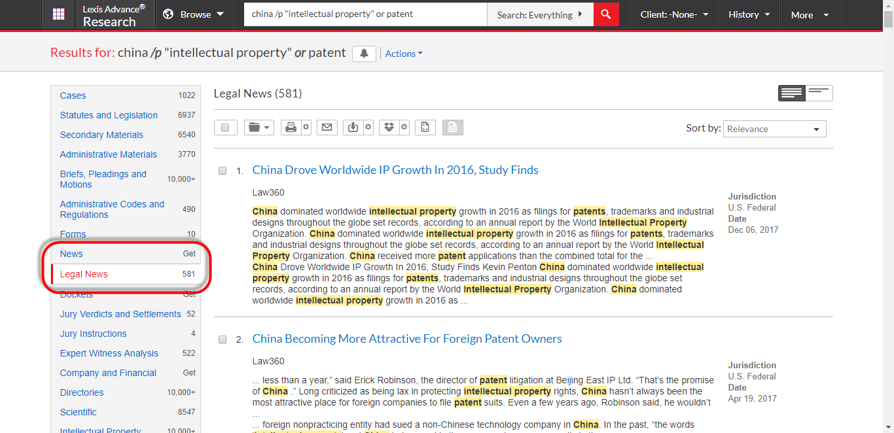Open the Sort by Relevance dropdown
894x433 pixels.
coord(774,129)
